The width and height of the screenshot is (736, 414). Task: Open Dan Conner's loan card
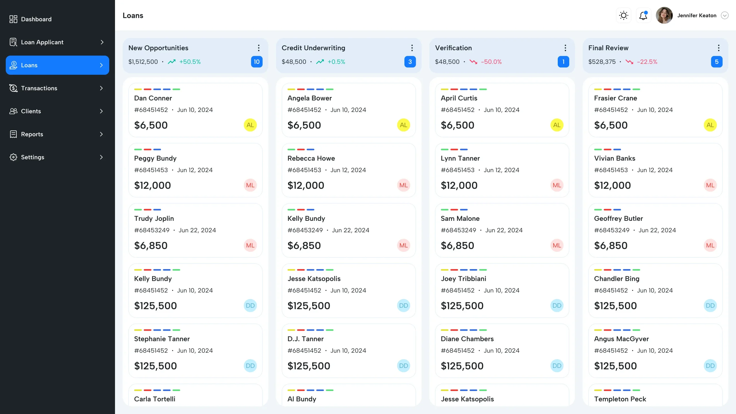pos(195,110)
